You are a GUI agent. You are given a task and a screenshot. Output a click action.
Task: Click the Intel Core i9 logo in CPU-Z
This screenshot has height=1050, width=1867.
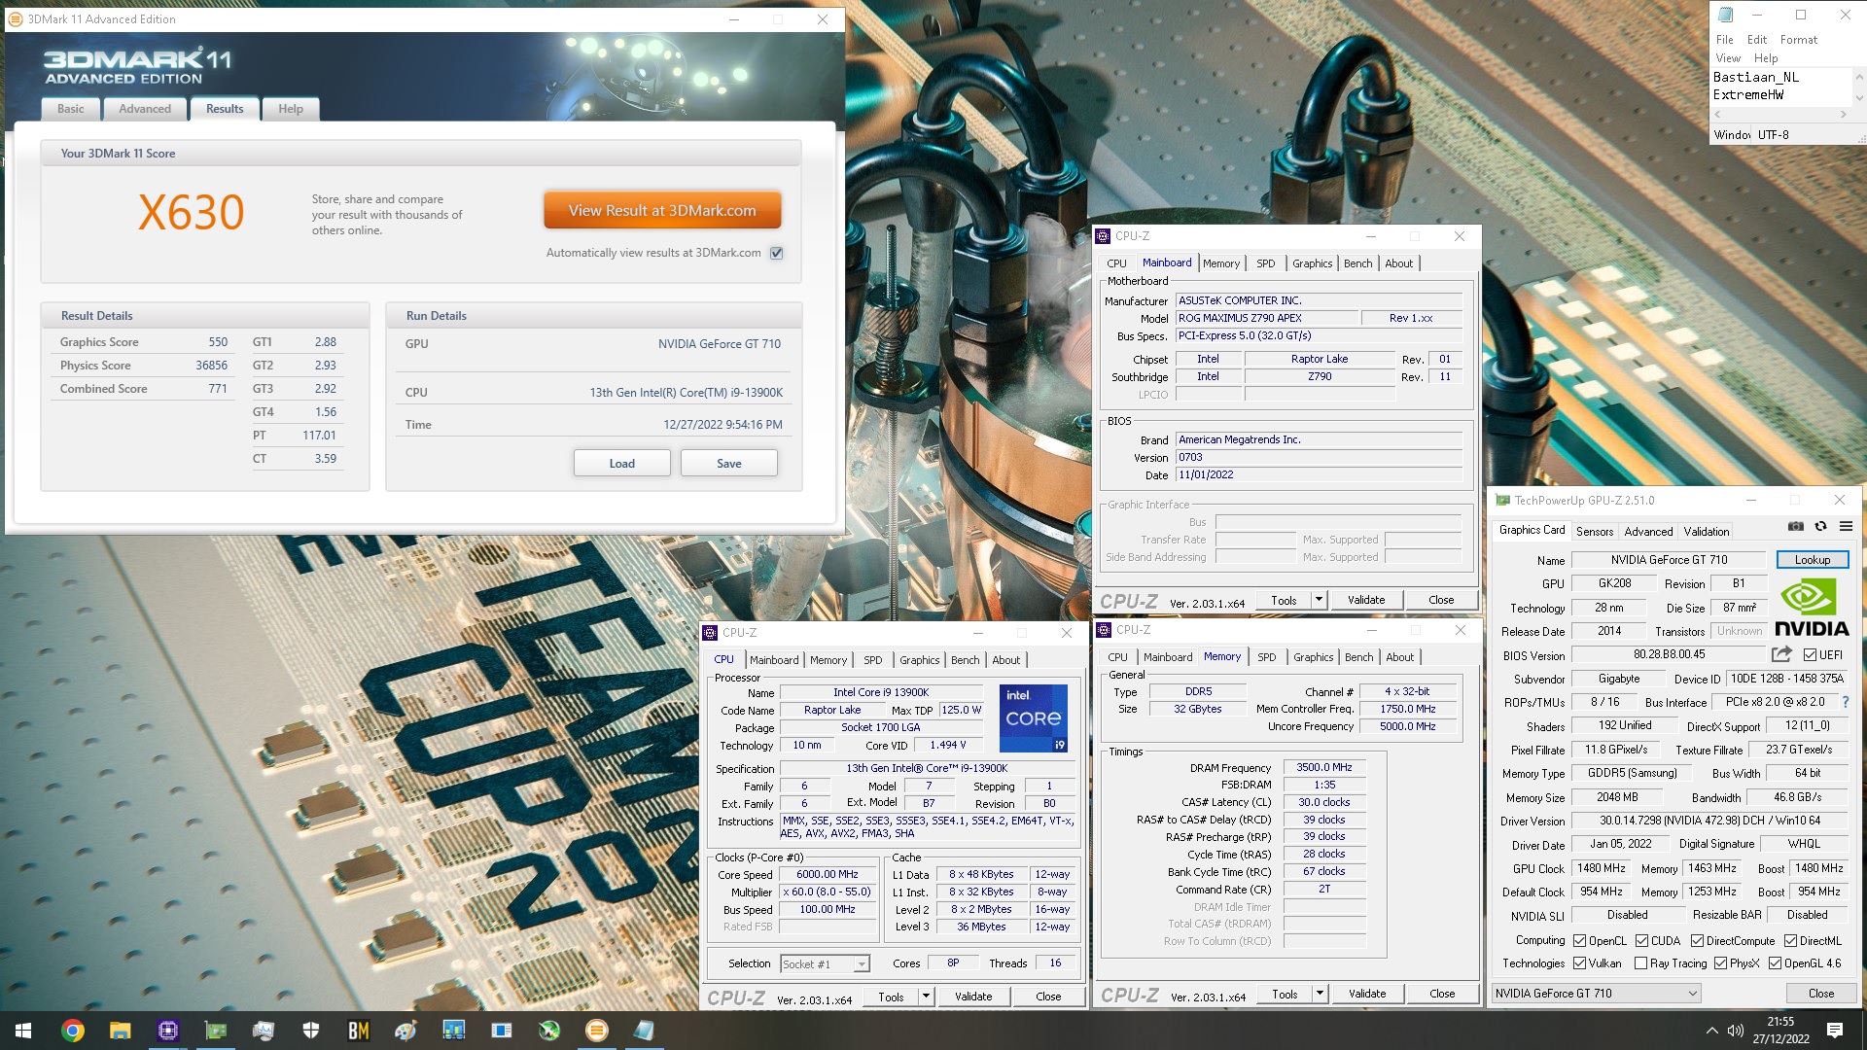click(1034, 717)
